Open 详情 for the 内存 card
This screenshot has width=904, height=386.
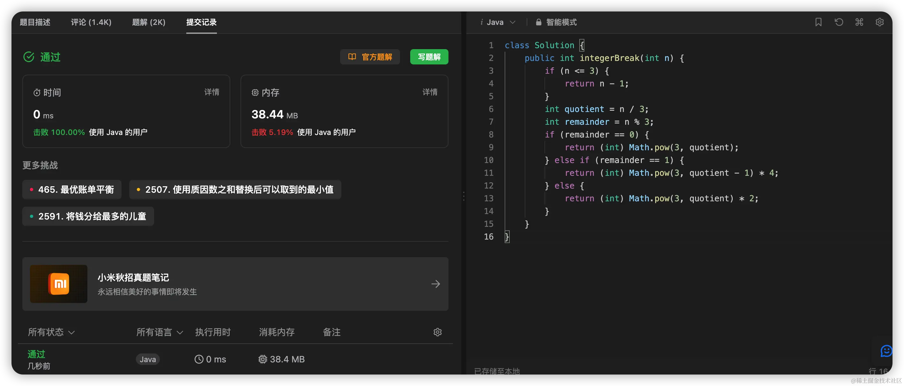pyautogui.click(x=430, y=92)
